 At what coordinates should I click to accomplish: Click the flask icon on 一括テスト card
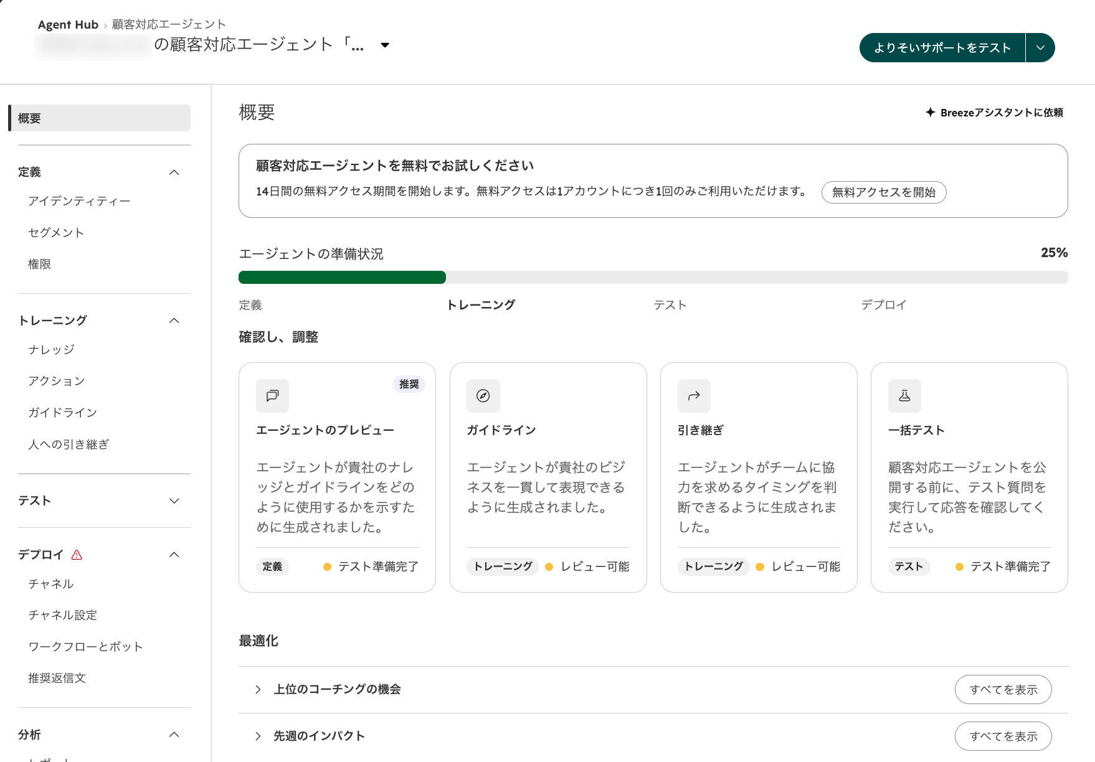[x=904, y=396]
